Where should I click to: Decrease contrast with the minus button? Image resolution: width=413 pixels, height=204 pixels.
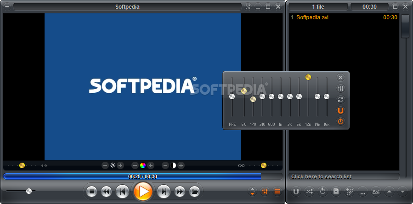tap(165, 165)
